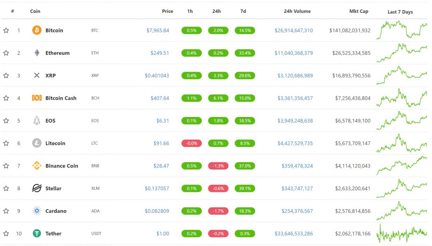Click Litecoin price $91.66

click(x=161, y=143)
